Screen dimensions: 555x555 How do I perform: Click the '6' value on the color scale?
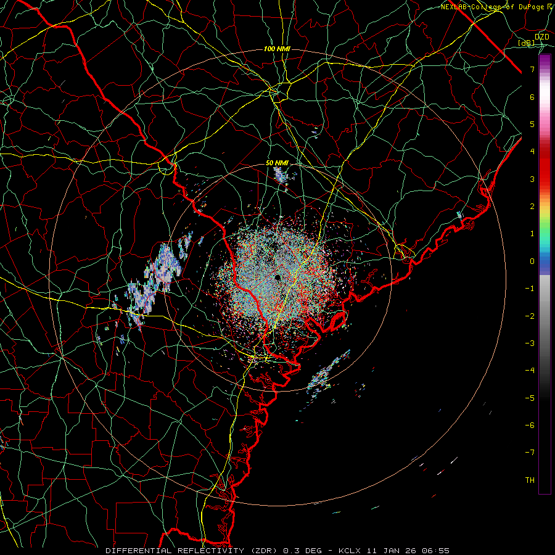point(532,97)
